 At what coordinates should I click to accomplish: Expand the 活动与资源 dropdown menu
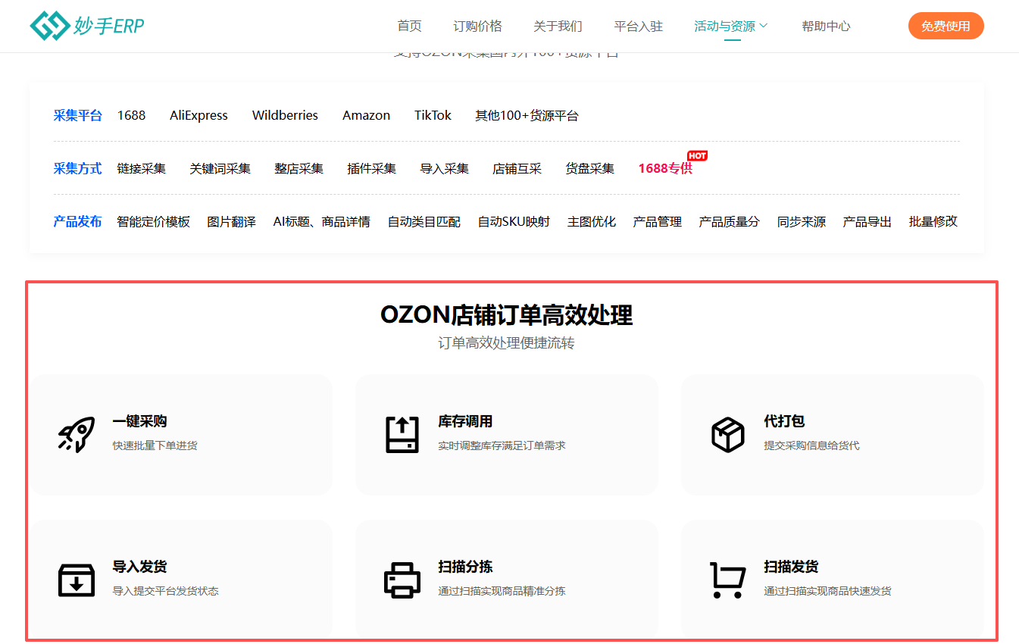click(729, 25)
